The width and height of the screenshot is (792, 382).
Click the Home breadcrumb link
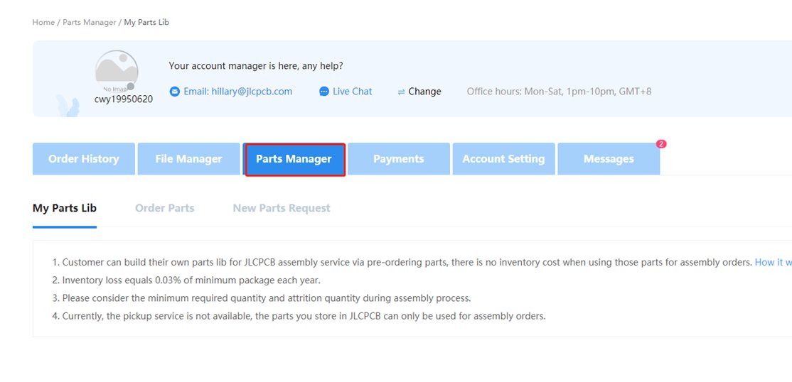tap(43, 22)
